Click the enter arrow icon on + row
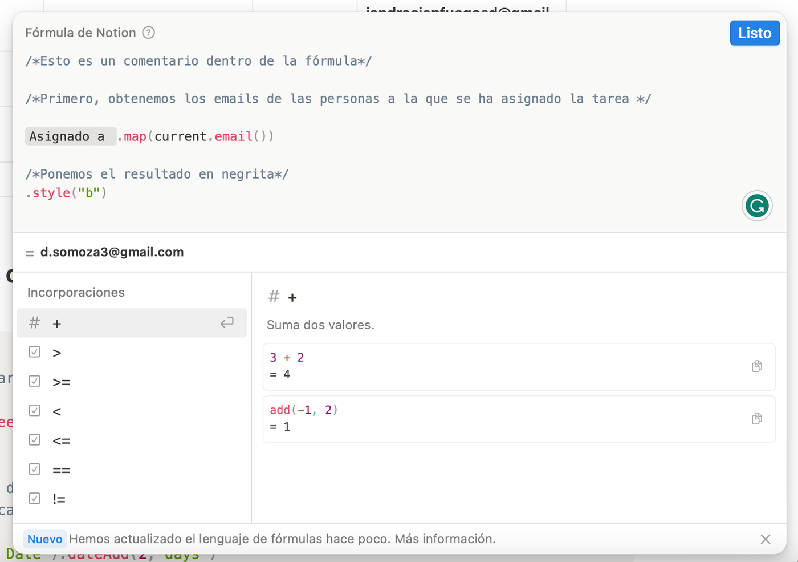This screenshot has width=798, height=562. click(227, 323)
